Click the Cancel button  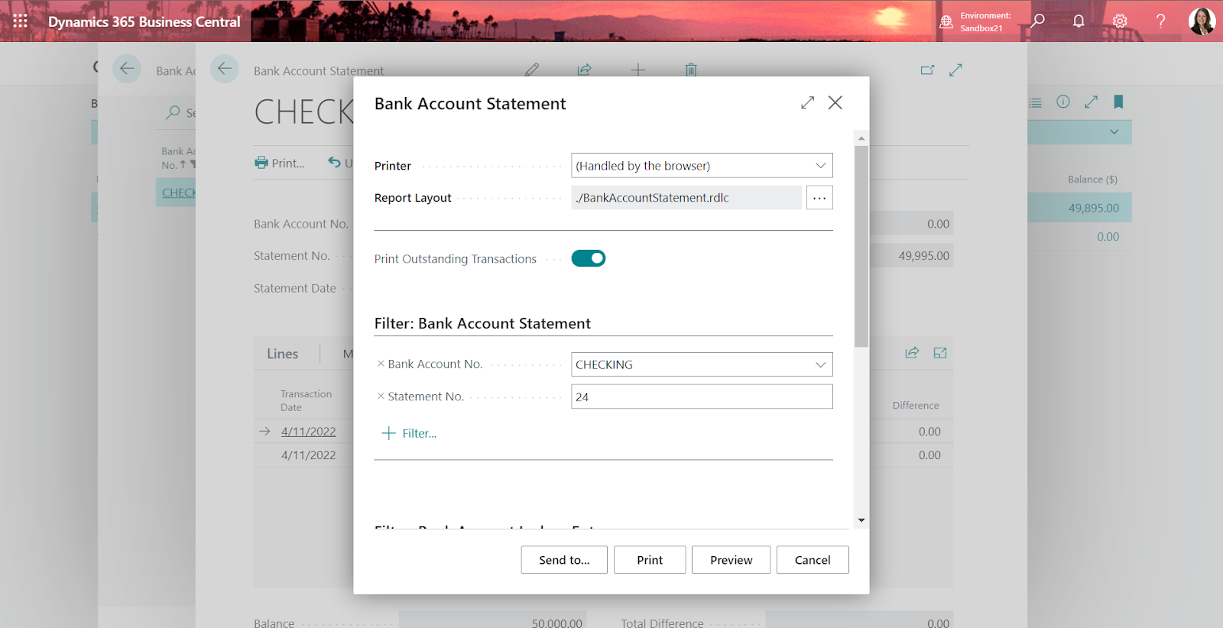[x=813, y=560]
